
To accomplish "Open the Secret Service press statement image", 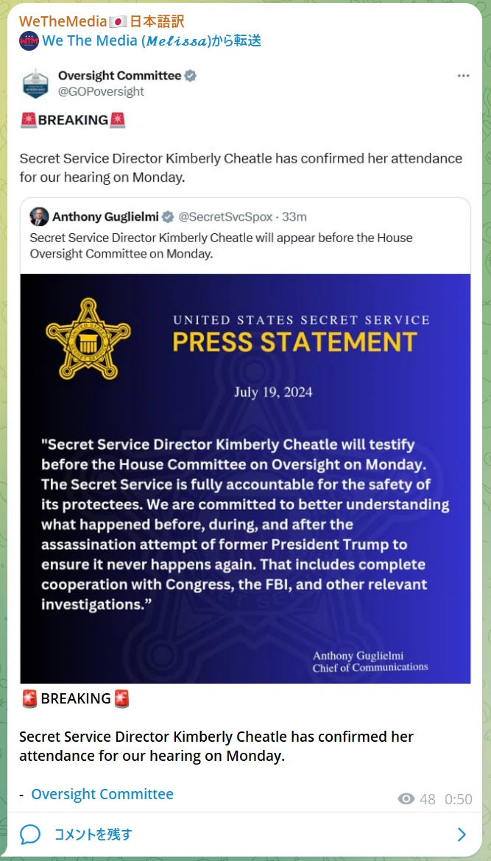I will (x=246, y=478).
